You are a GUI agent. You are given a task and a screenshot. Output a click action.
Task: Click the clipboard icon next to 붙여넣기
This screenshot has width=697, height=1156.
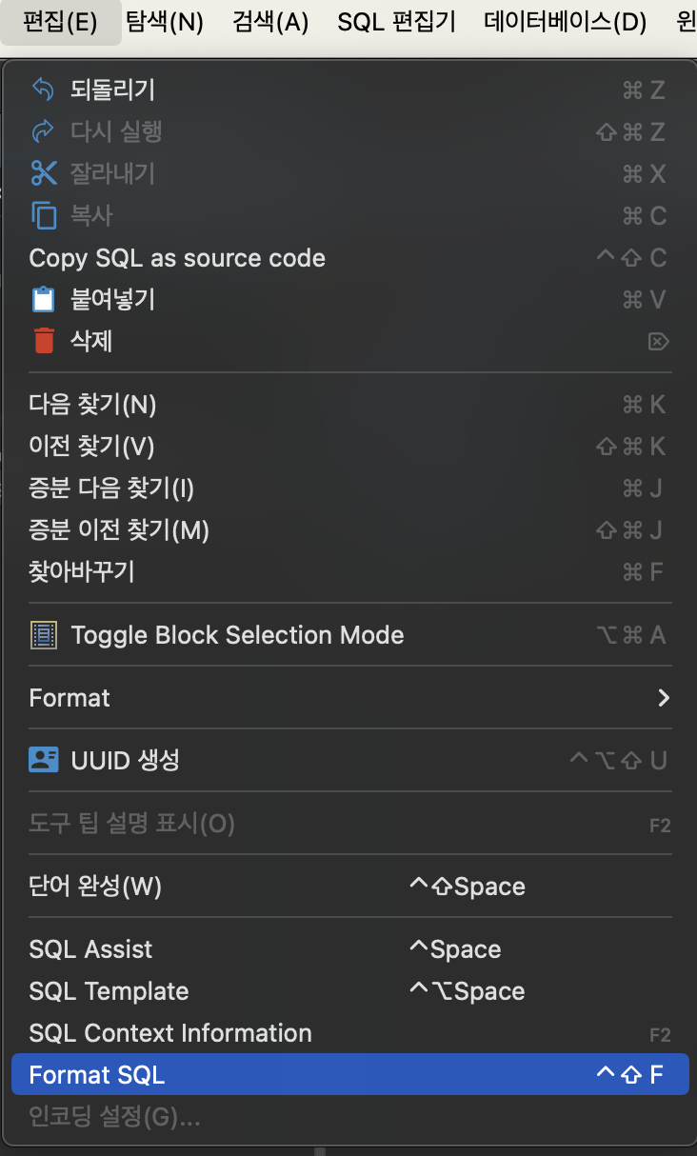[x=42, y=299]
